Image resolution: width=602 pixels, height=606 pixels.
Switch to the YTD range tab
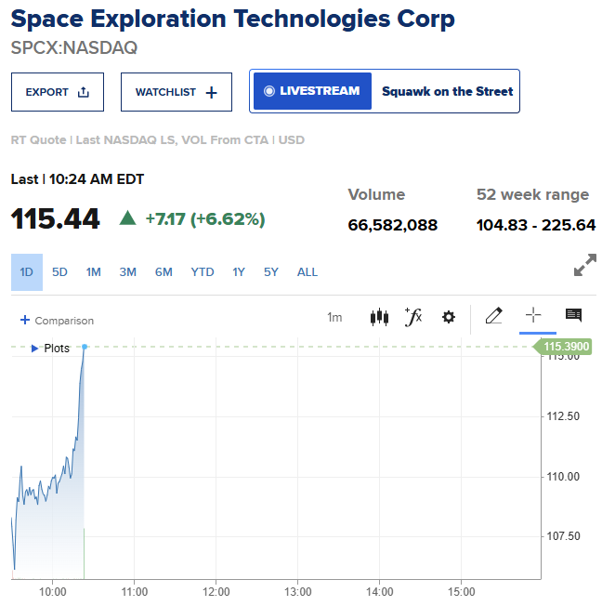[203, 272]
